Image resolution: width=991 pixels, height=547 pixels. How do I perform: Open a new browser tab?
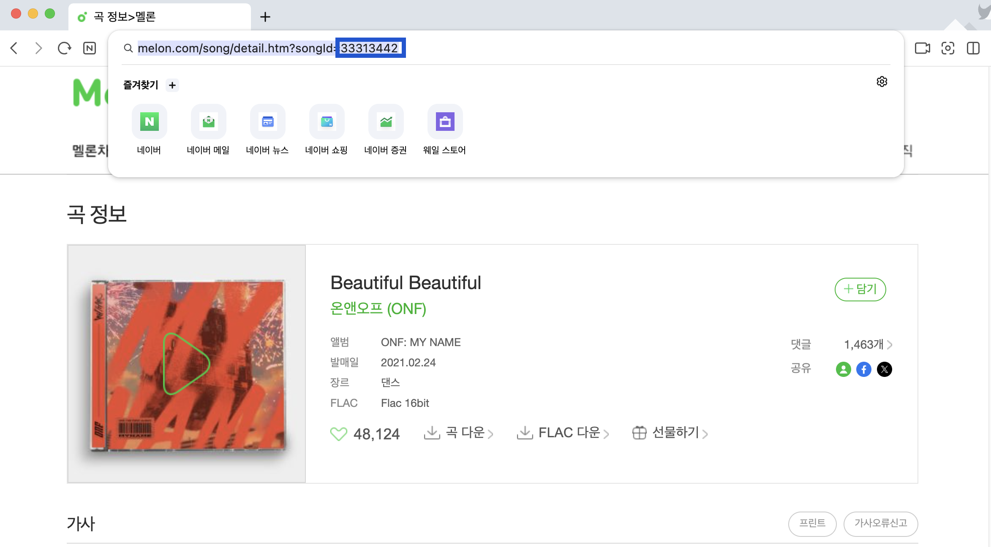[x=265, y=17]
